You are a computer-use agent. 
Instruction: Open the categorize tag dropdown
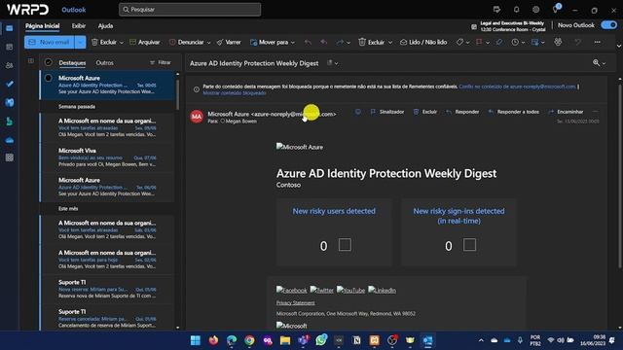(x=467, y=43)
